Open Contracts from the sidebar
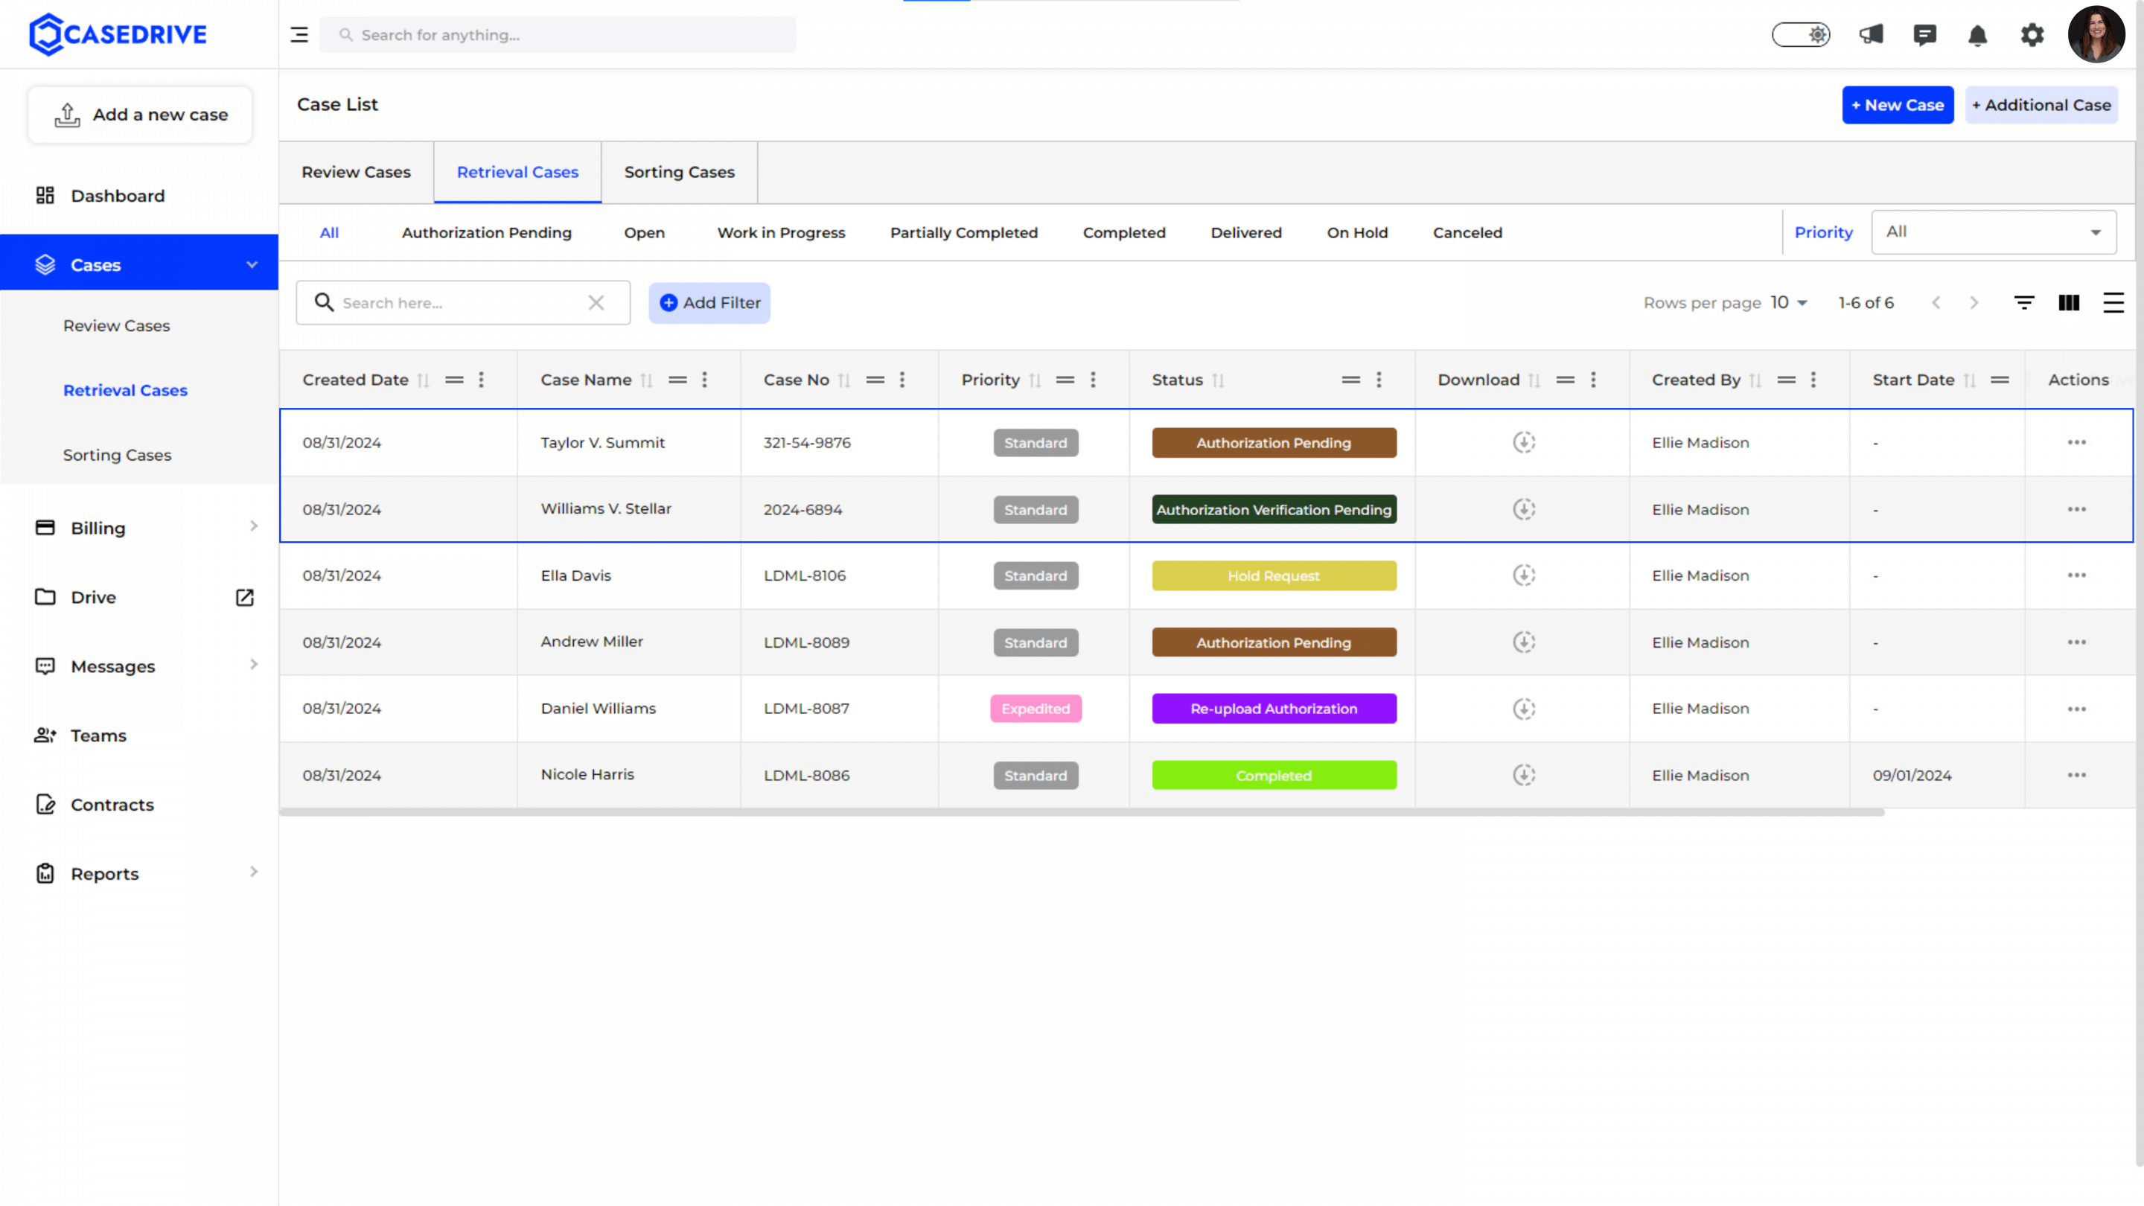Viewport: 2144px width, 1206px height. coord(112,805)
